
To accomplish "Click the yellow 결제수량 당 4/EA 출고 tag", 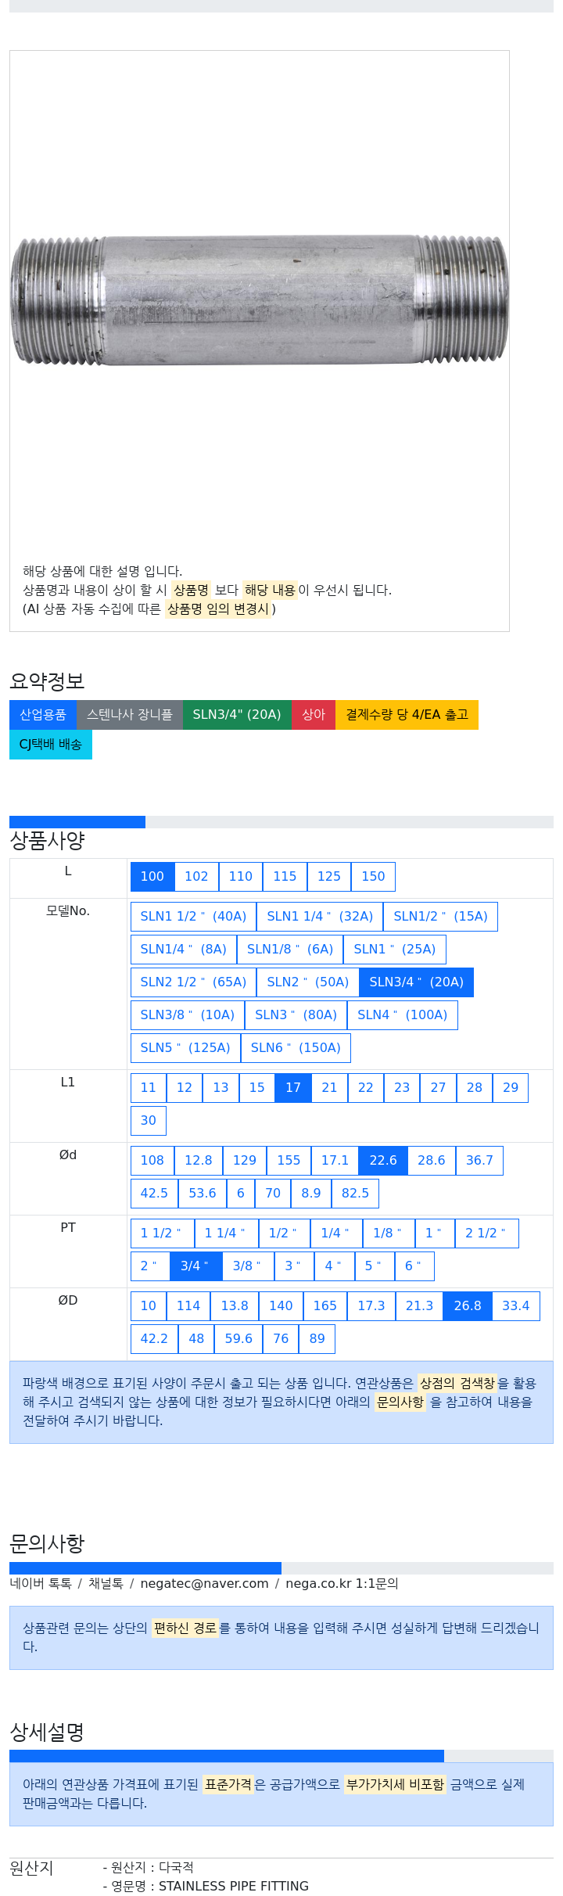I will 407,715.
